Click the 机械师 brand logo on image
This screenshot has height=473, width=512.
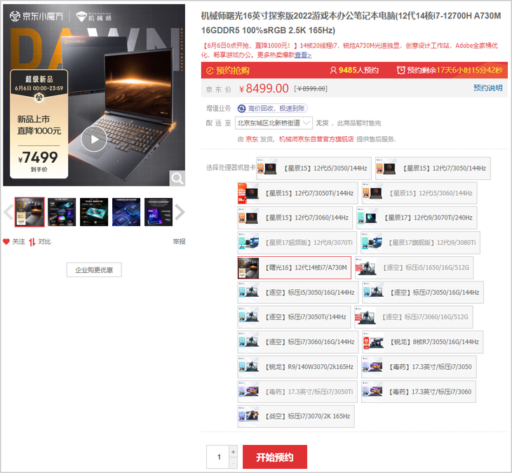[x=94, y=16]
